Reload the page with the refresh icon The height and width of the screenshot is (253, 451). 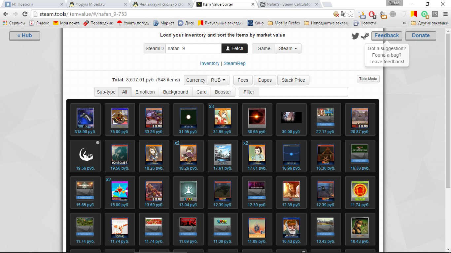(x=25, y=14)
